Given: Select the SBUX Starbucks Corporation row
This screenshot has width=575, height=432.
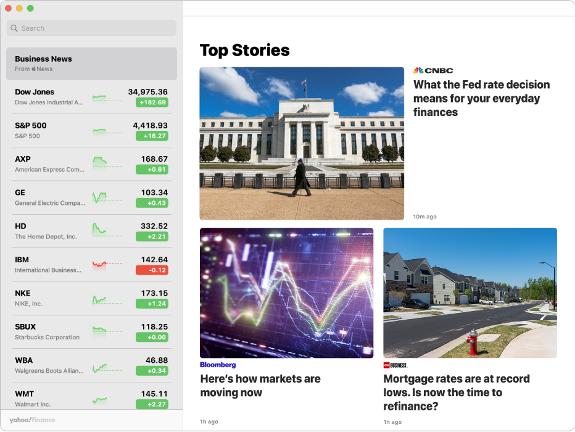Looking at the screenshot, I should 91,332.
